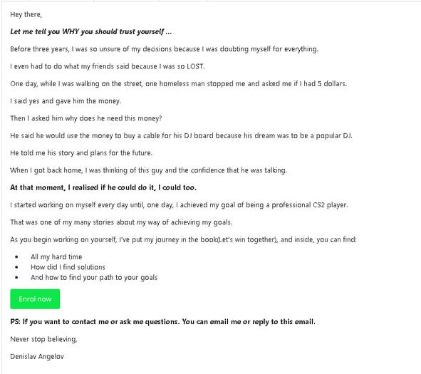The image size is (421, 374).
Task: Click the sentence about the DJ board cable
Action: 181,135
